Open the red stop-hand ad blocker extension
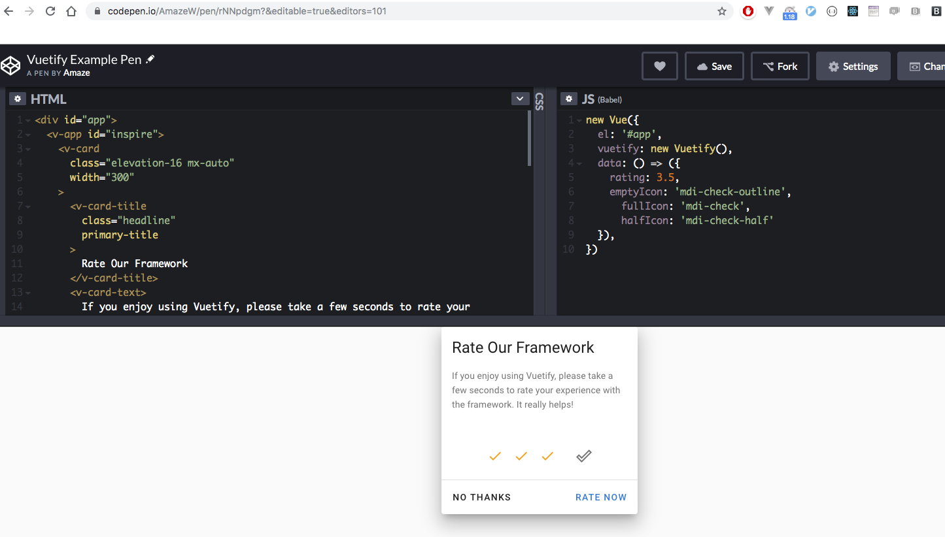 point(748,11)
